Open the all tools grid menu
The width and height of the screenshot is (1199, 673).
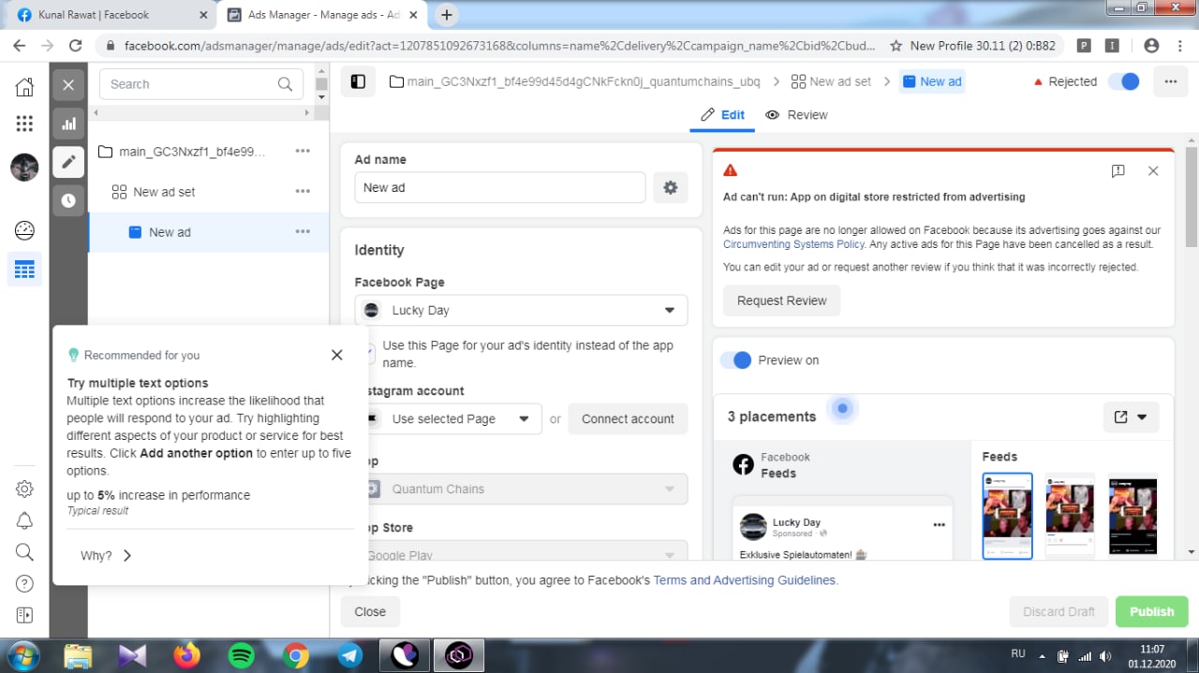point(24,124)
